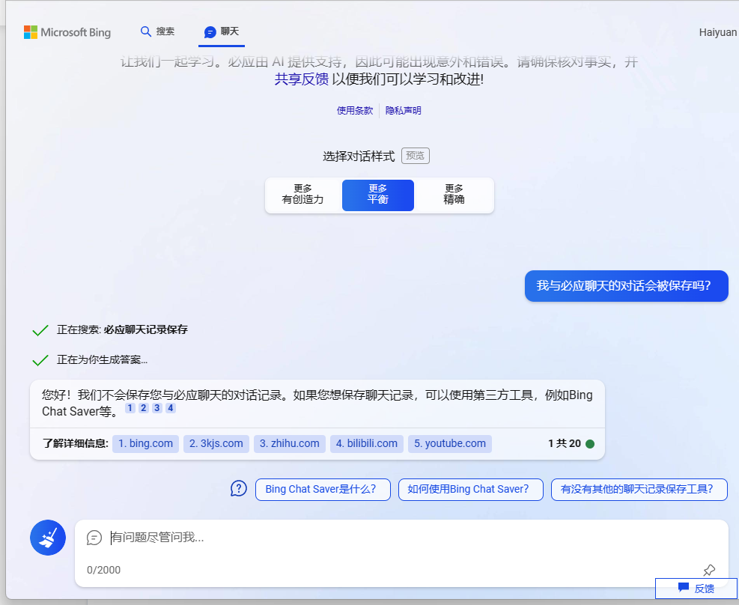The height and width of the screenshot is (605, 739).
Task: Select 更多有创造力 conversation style
Action: [303, 195]
